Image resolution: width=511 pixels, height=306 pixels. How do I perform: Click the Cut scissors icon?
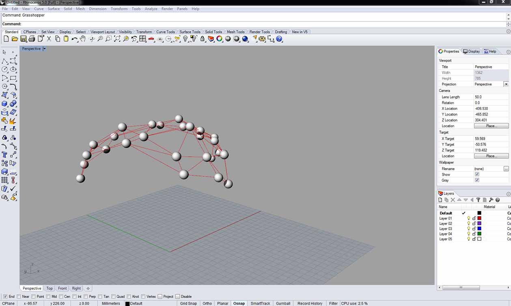click(x=49, y=39)
